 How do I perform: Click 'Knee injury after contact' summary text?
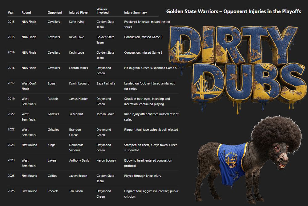tap(151, 117)
